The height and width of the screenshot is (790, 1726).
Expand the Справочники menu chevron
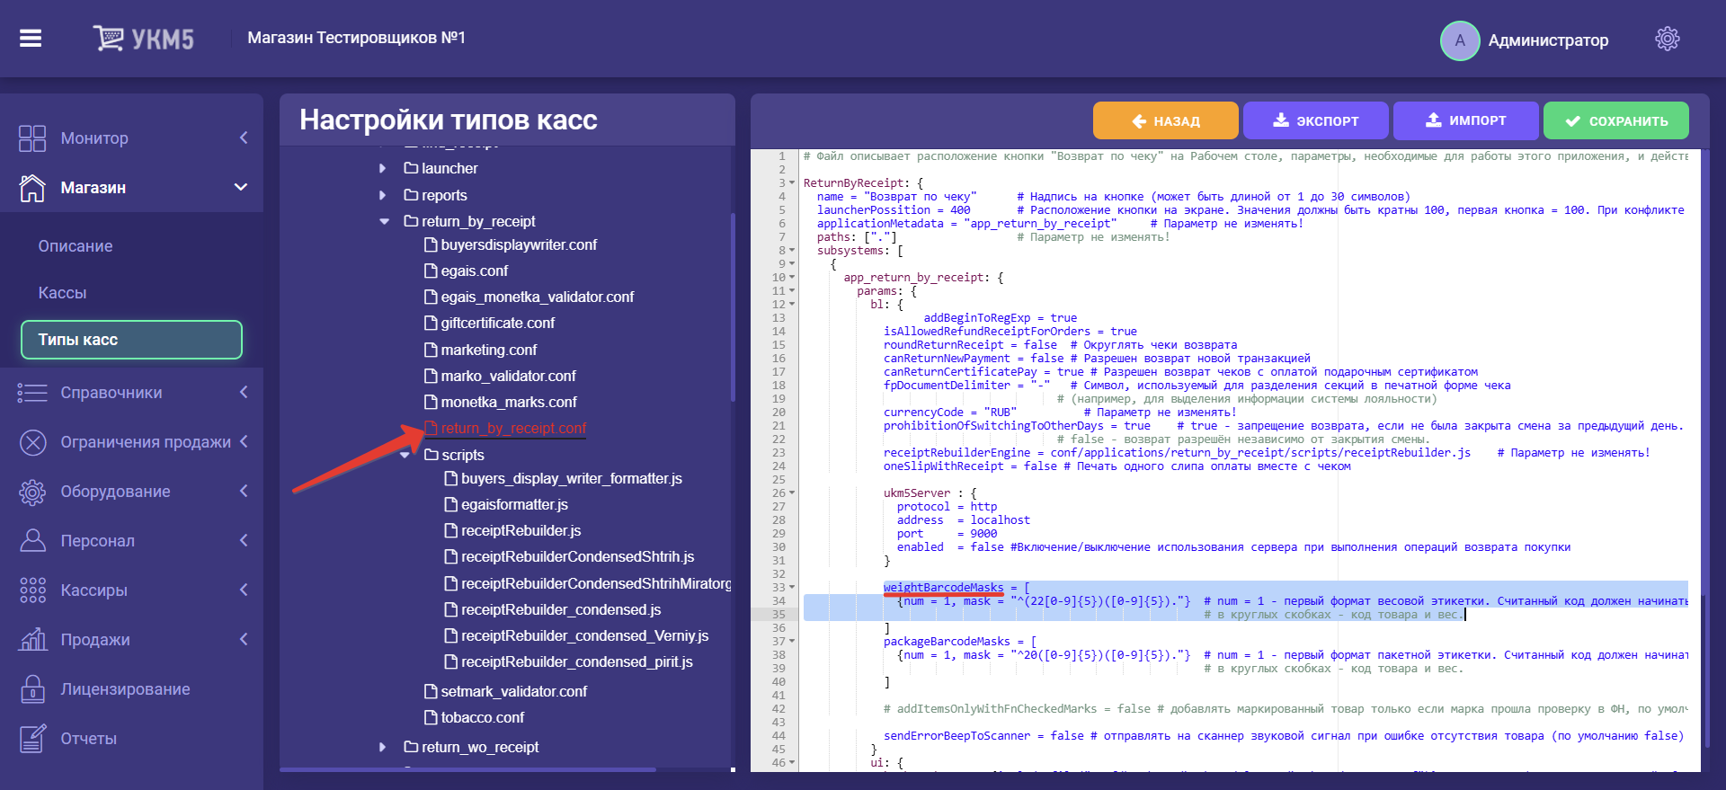click(244, 392)
